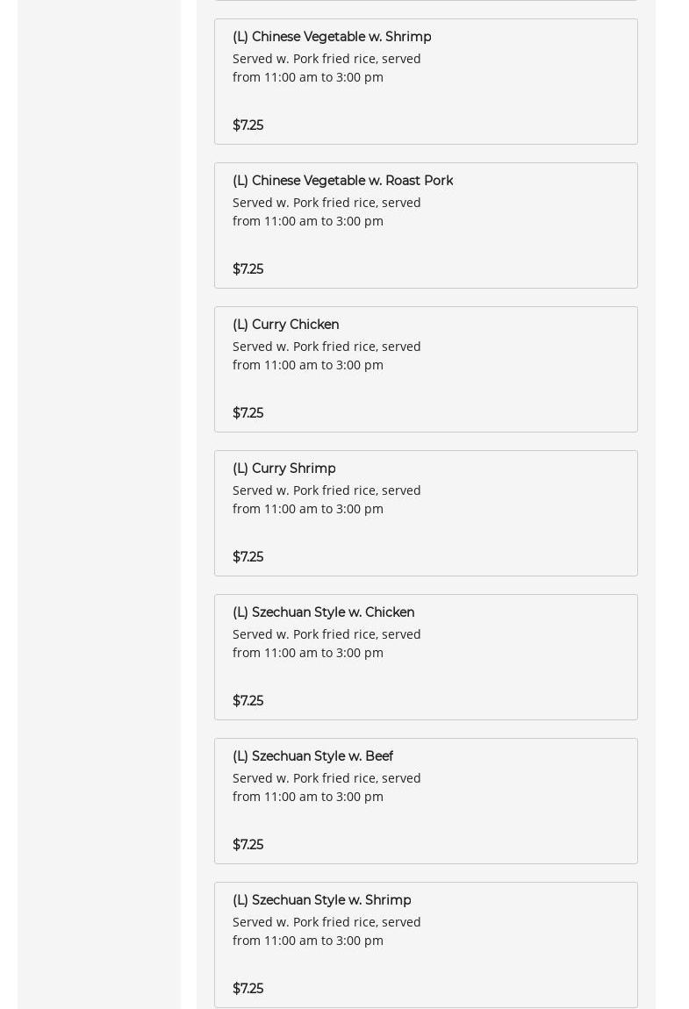Click the description text under Chinese Vegetable w. Shrimp
The image size is (689, 1009).
pos(326,68)
